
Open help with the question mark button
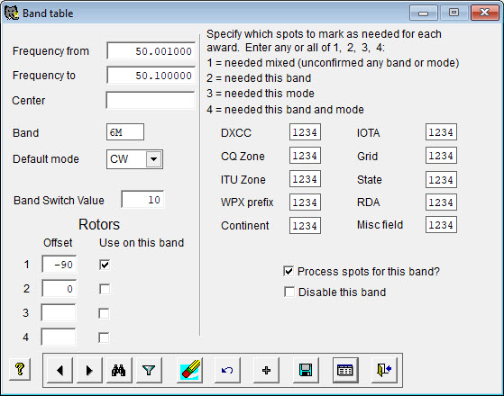pos(20,369)
